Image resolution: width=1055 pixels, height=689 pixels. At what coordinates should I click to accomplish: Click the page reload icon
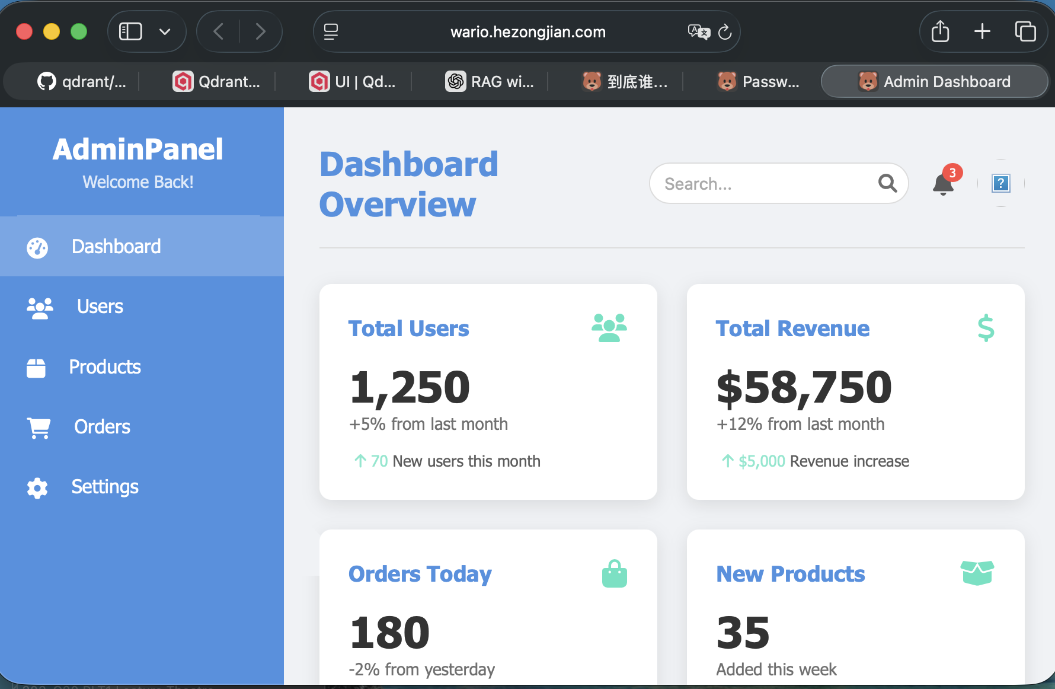[x=725, y=32]
